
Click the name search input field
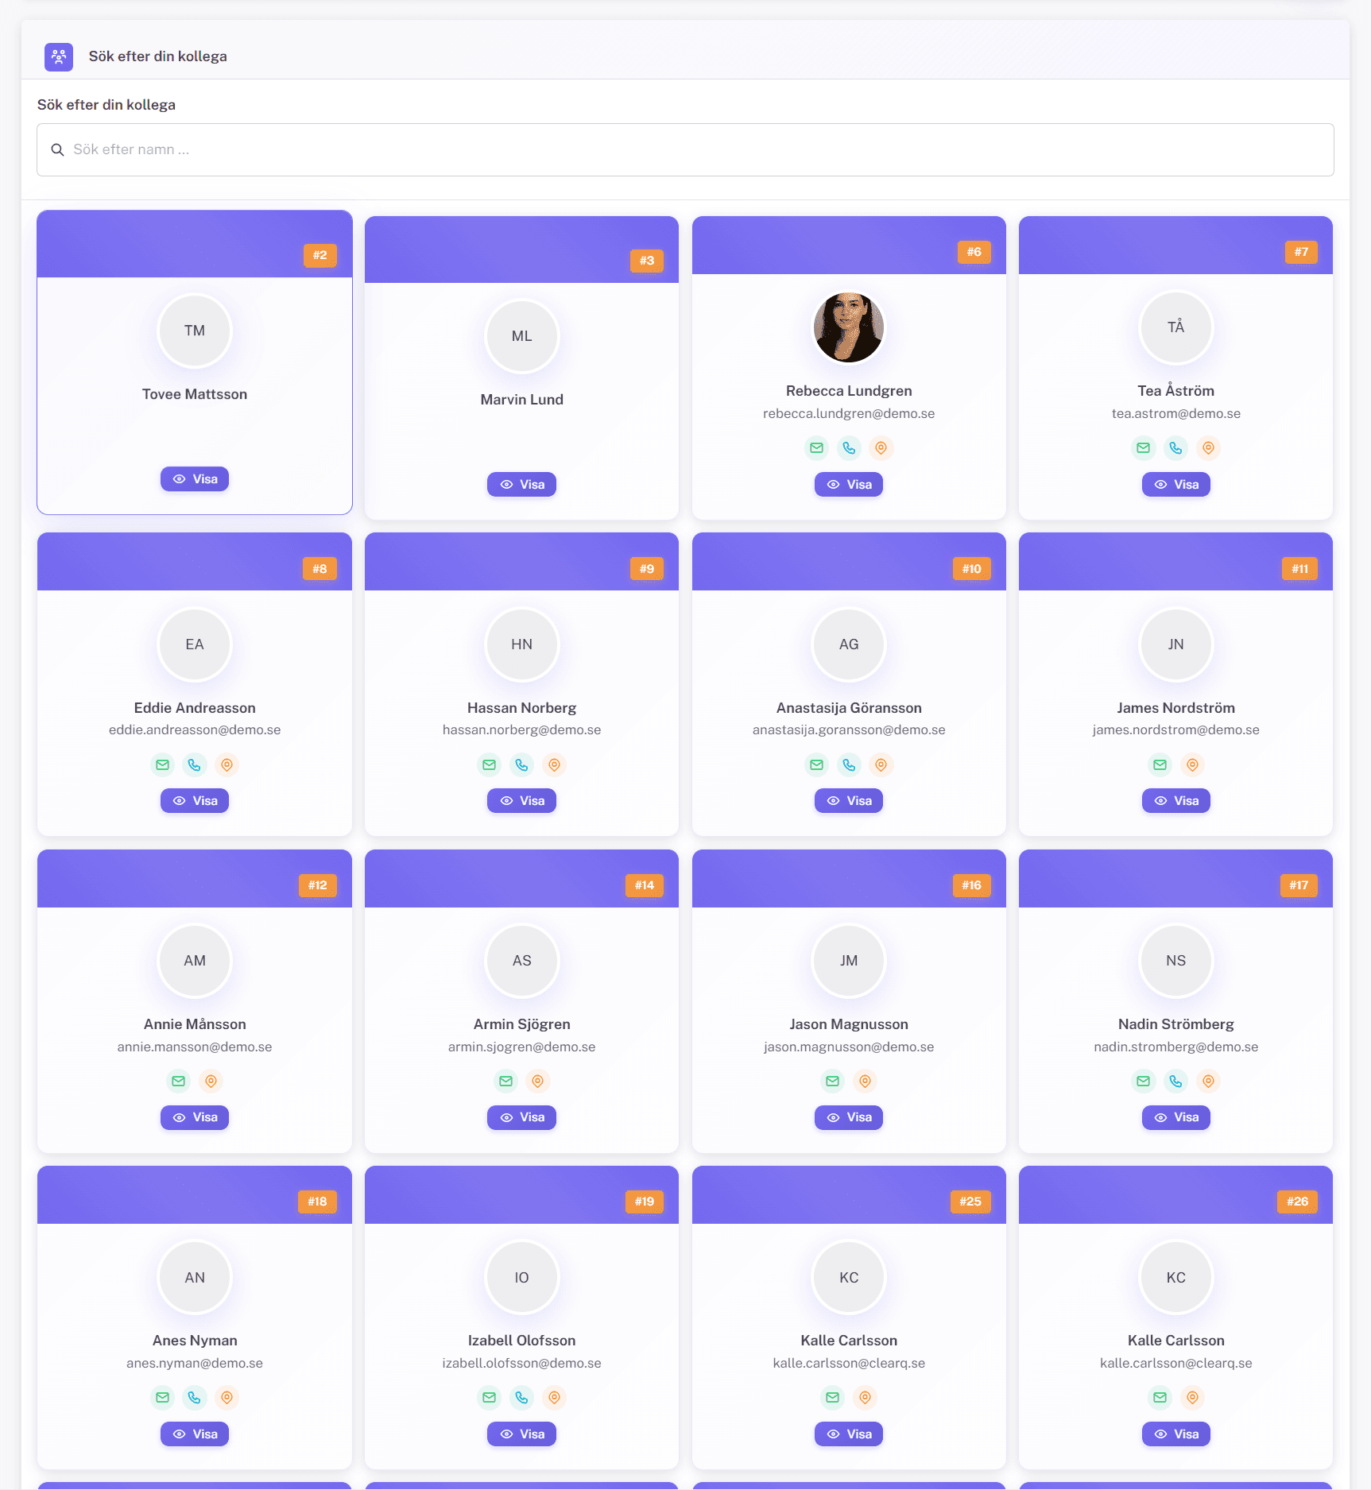(x=685, y=149)
